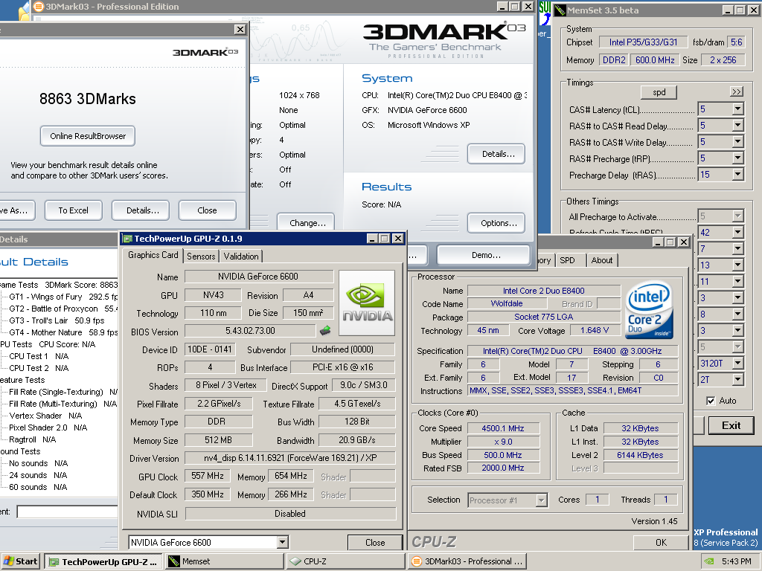This screenshot has height=571, width=762.
Task: Click Options under Results in 3DMark03
Action: [x=496, y=223]
